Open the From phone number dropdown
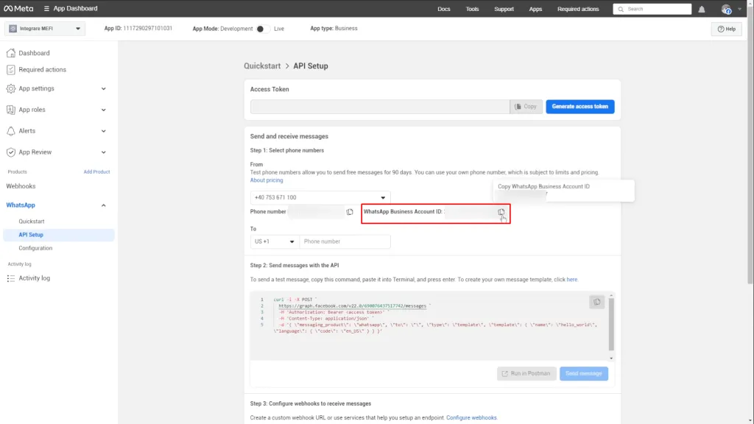 coord(320,197)
